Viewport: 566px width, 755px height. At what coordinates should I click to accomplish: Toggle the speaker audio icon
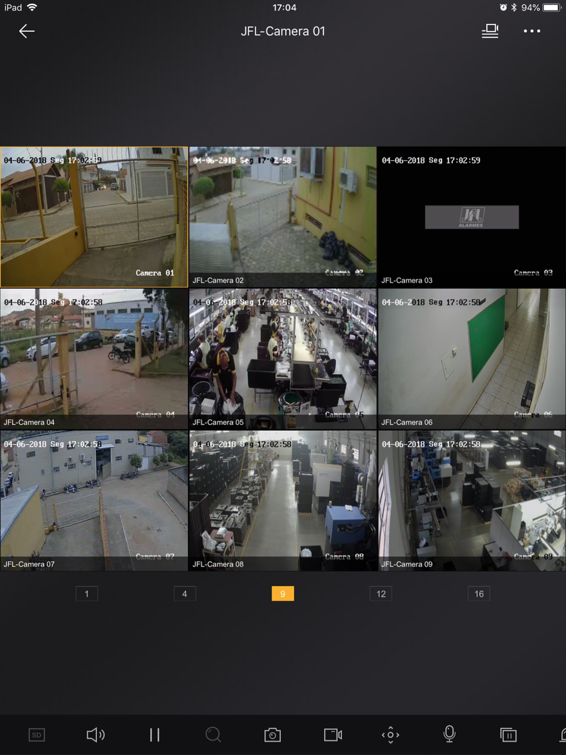(95, 735)
